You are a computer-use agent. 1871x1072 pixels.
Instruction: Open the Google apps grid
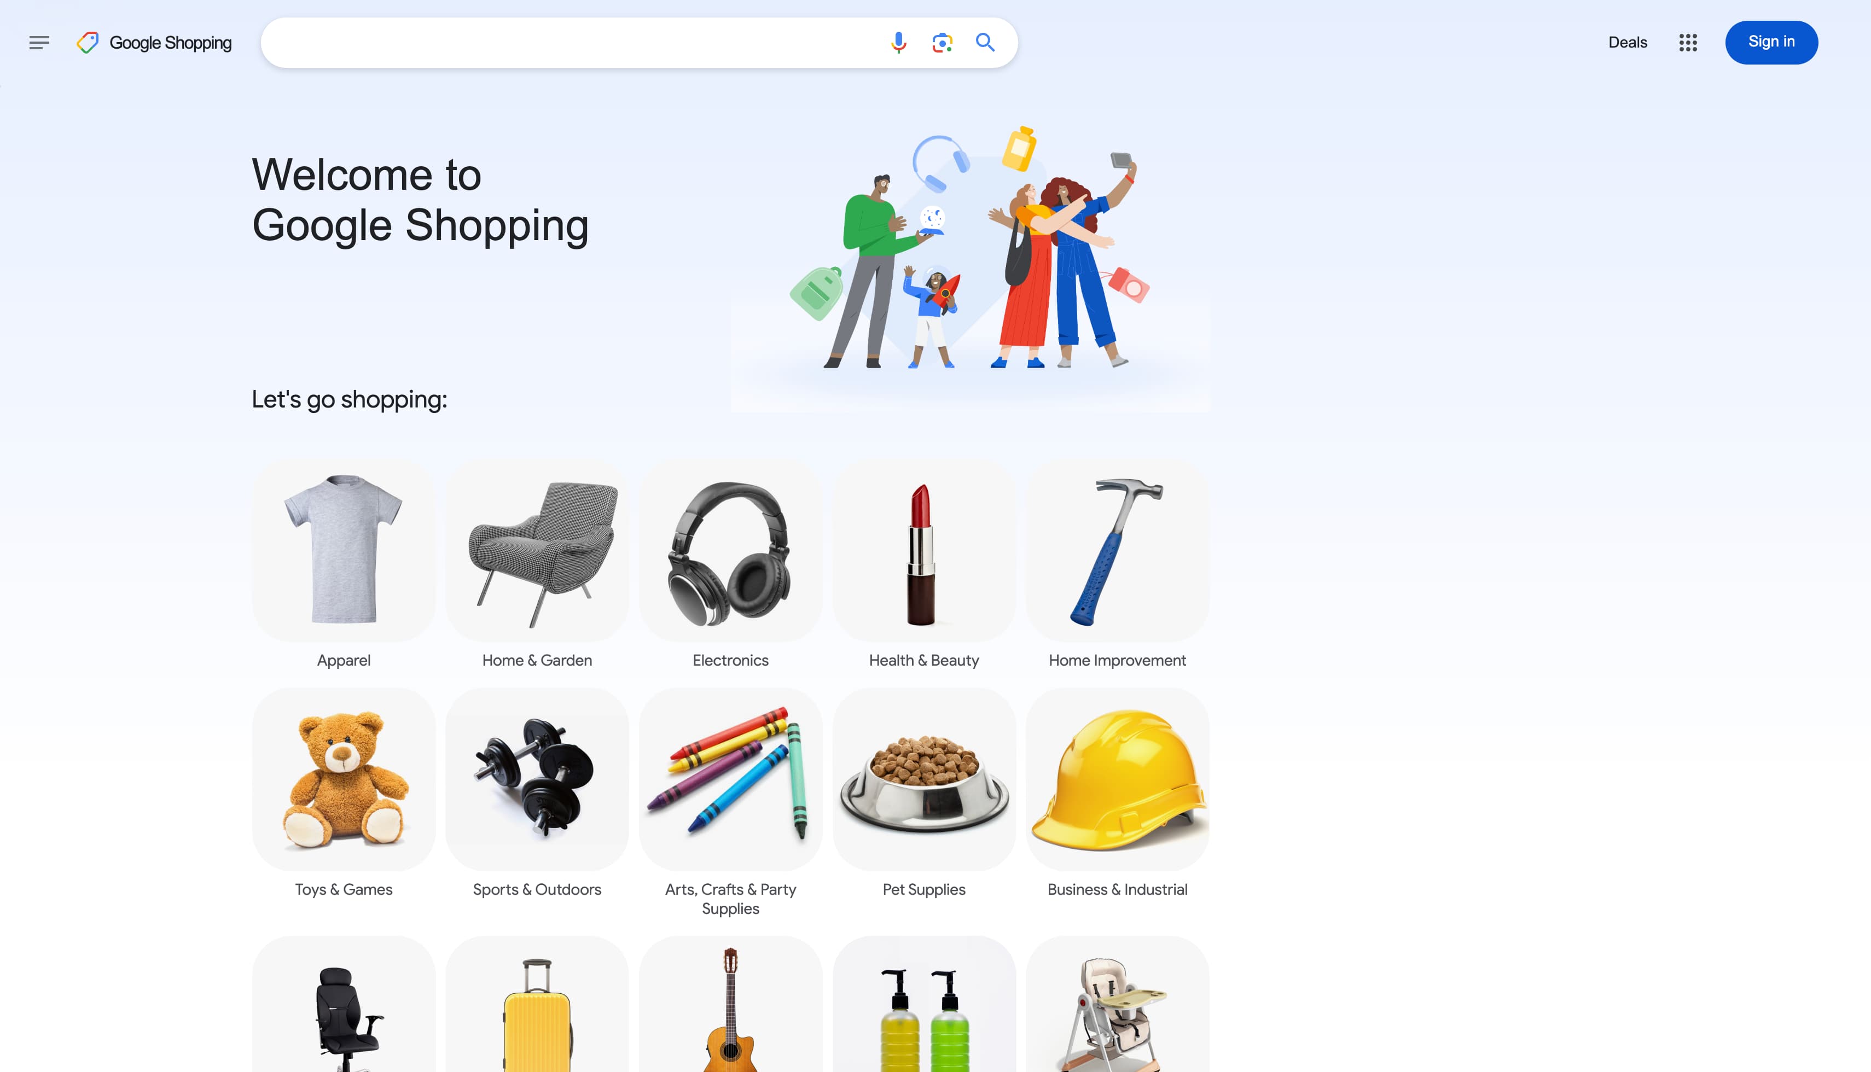pyautogui.click(x=1688, y=43)
